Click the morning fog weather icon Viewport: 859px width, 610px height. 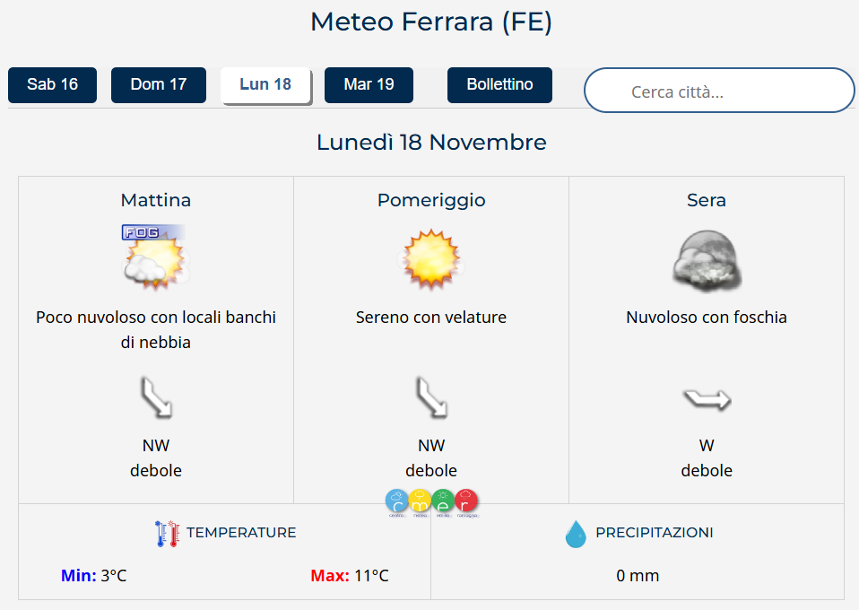point(155,257)
